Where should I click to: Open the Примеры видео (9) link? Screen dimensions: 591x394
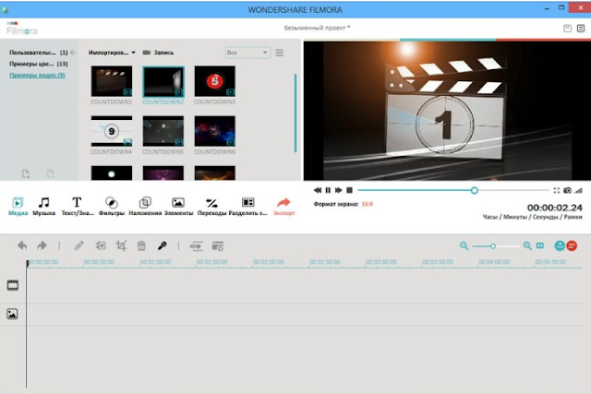pos(37,75)
